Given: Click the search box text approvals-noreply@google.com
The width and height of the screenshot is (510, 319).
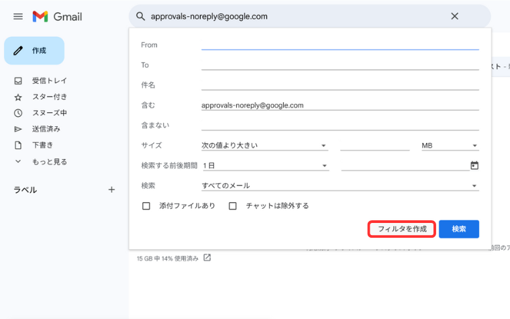Looking at the screenshot, I should 209,16.
